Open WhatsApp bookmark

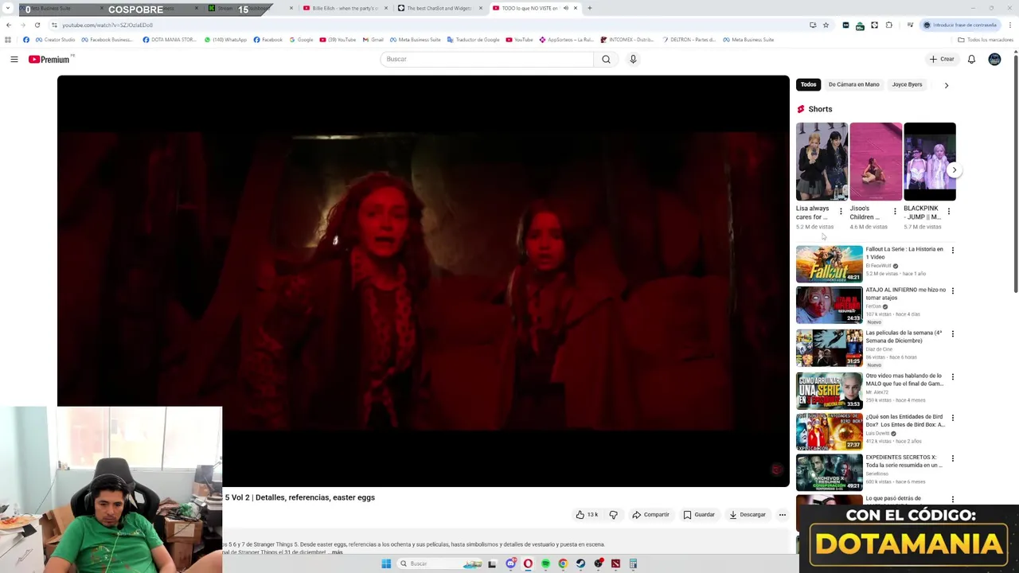pyautogui.click(x=225, y=40)
